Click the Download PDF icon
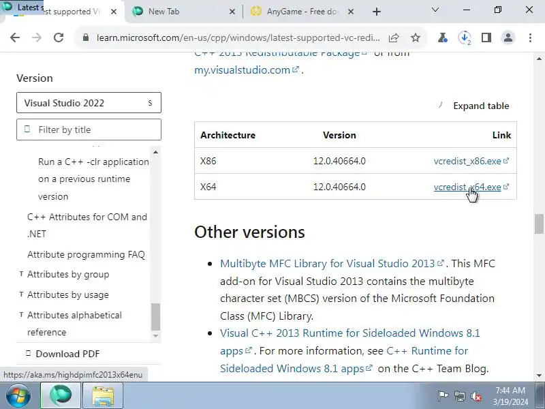Image resolution: width=545 pixels, height=409 pixels. (x=28, y=353)
